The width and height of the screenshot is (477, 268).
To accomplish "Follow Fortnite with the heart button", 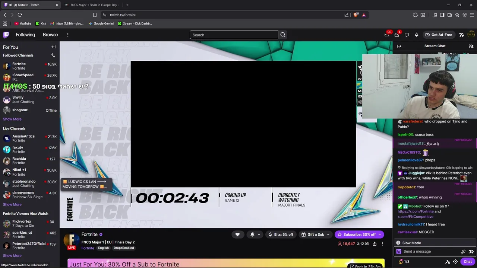I will click(237, 234).
